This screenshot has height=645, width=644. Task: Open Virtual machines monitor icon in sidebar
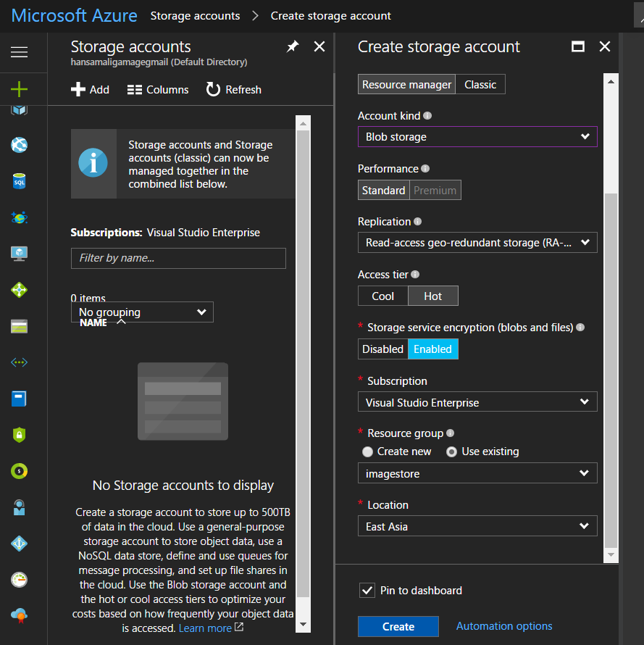click(20, 254)
